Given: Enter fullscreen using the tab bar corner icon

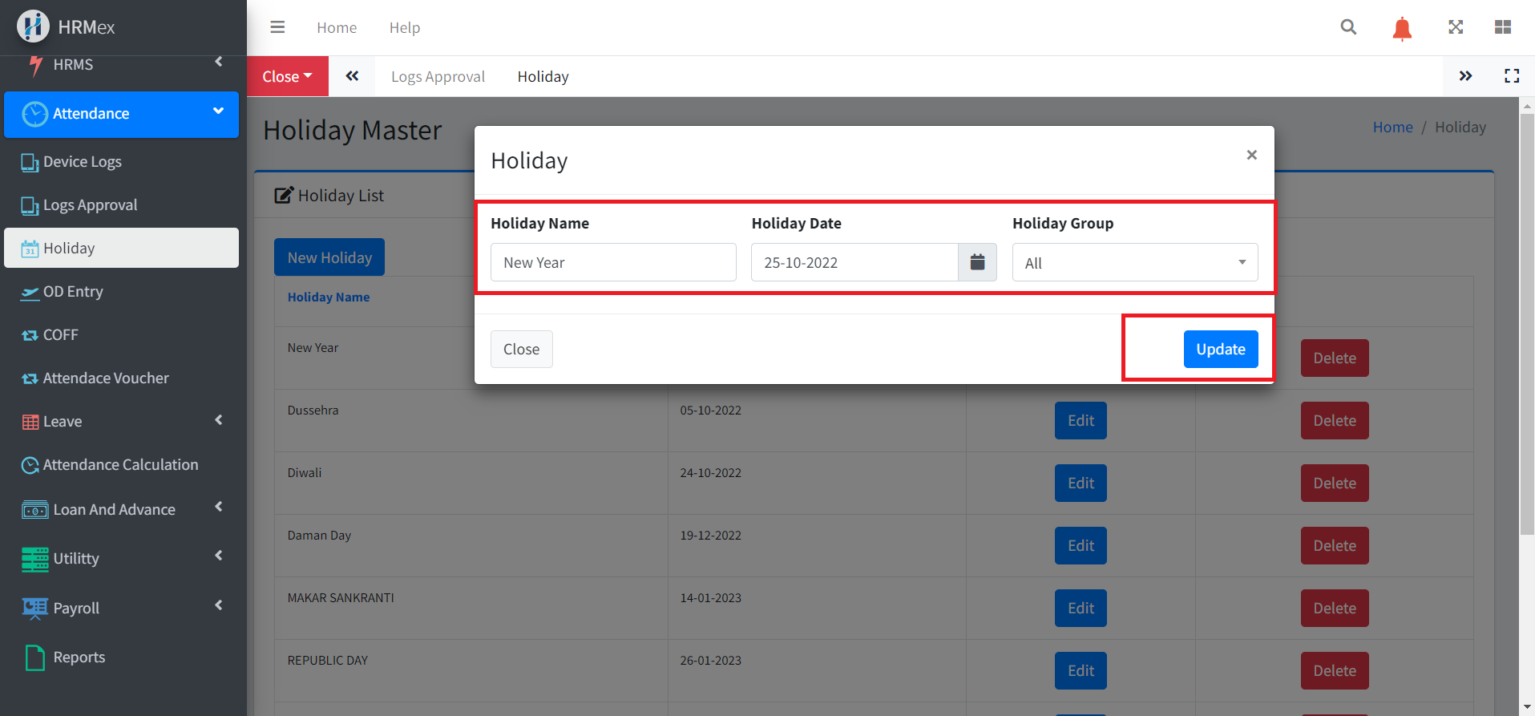Looking at the screenshot, I should click(x=1512, y=76).
